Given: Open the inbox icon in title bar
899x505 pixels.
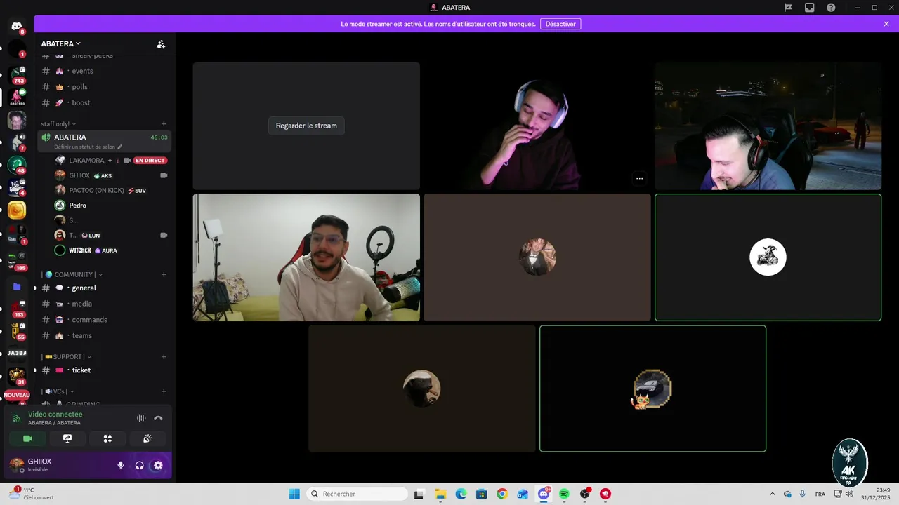Looking at the screenshot, I should pos(810,7).
